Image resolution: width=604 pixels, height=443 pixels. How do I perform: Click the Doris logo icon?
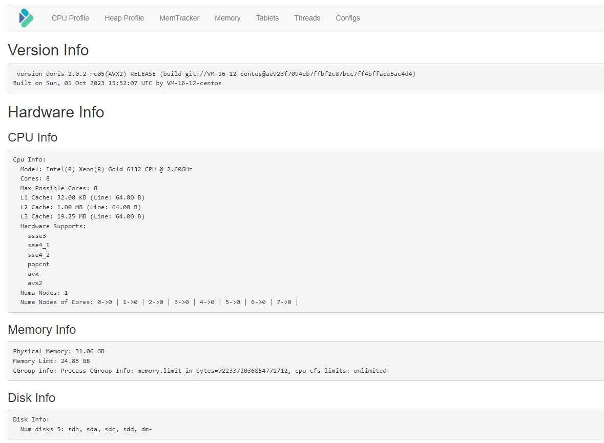click(26, 18)
